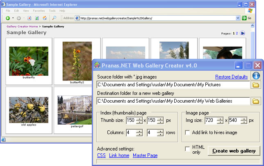Image resolution: width=264 pixels, height=166 pixels.
Task: Decrease rows value with the down arrow
Action: pyautogui.click(x=160, y=134)
